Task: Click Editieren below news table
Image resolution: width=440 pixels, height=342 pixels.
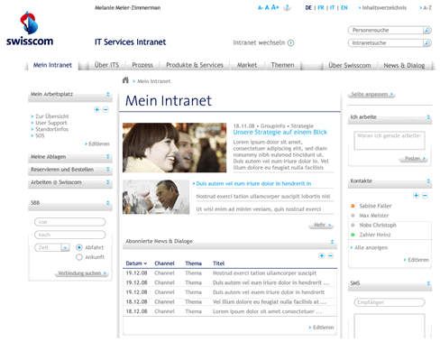Action: 323,328
